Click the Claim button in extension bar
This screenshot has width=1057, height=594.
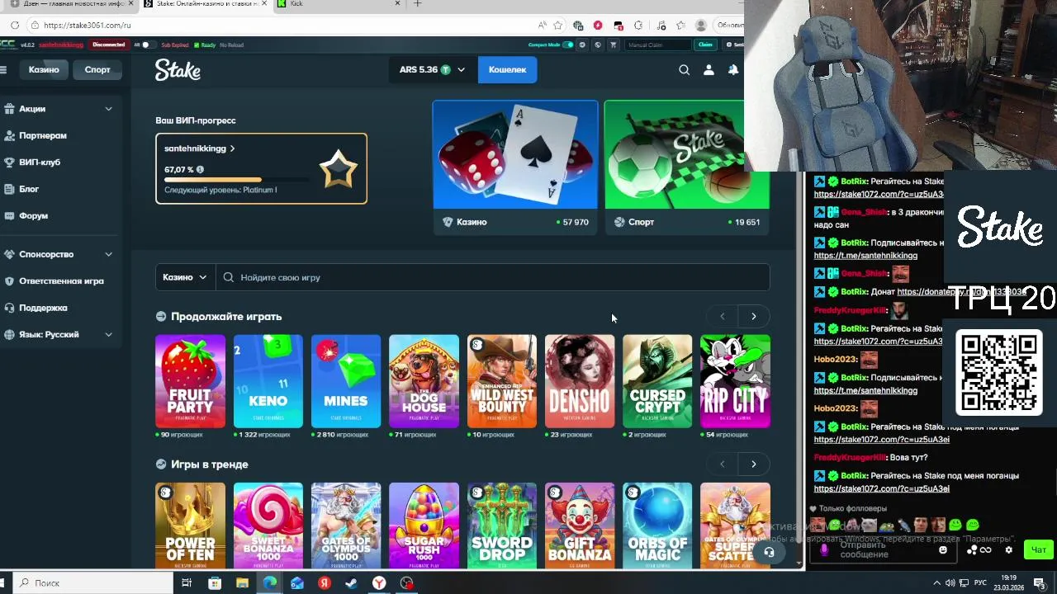[x=705, y=45]
